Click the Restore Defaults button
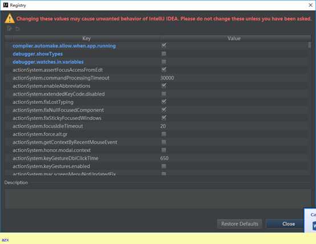This screenshot has height=244, width=316. point(240,224)
